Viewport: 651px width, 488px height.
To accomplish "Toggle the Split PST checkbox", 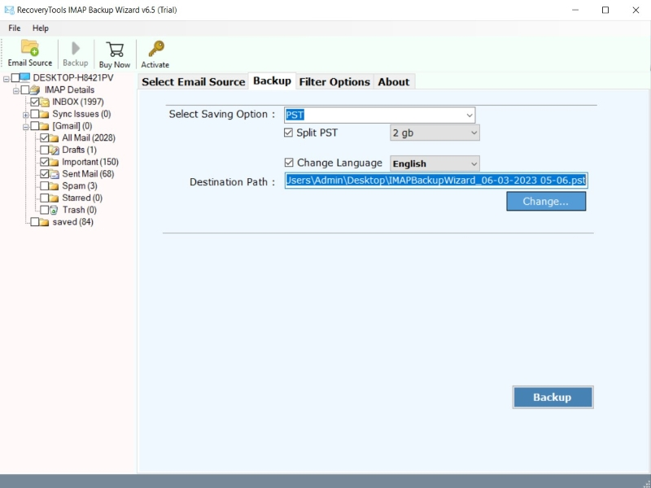I will pyautogui.click(x=289, y=133).
